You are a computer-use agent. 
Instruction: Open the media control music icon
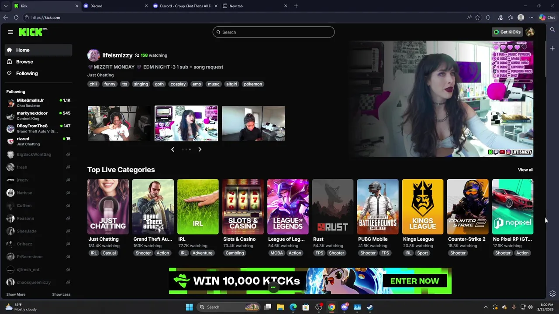click(500, 17)
